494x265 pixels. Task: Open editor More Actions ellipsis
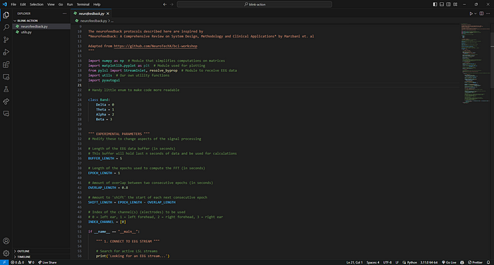tap(488, 13)
